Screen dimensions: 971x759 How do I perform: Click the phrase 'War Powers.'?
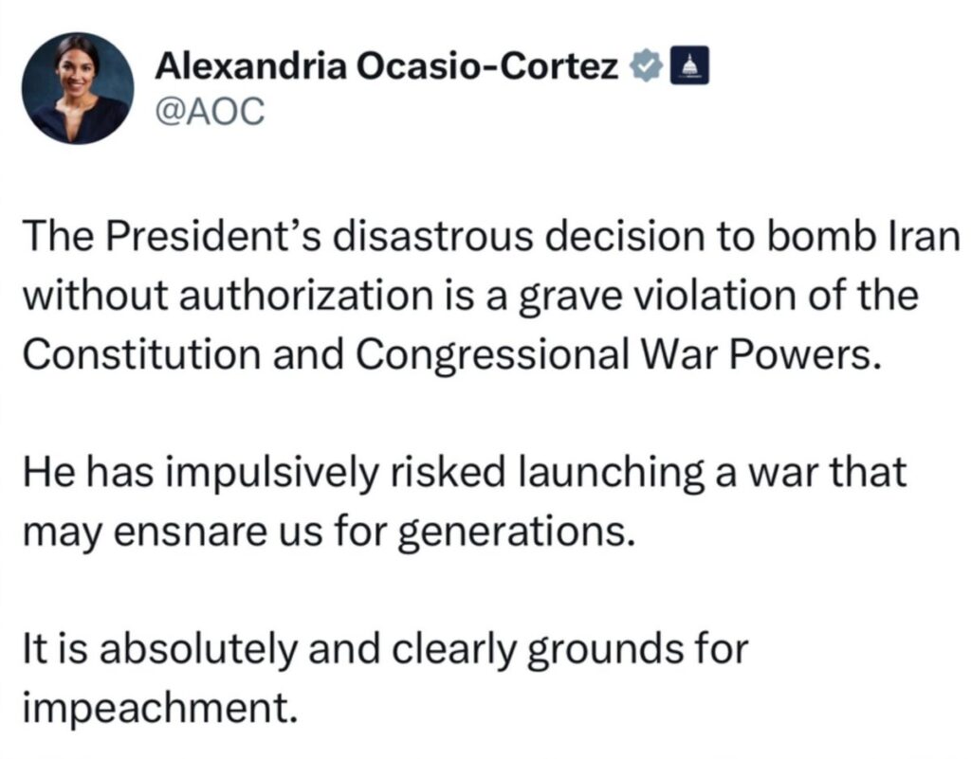point(759,354)
